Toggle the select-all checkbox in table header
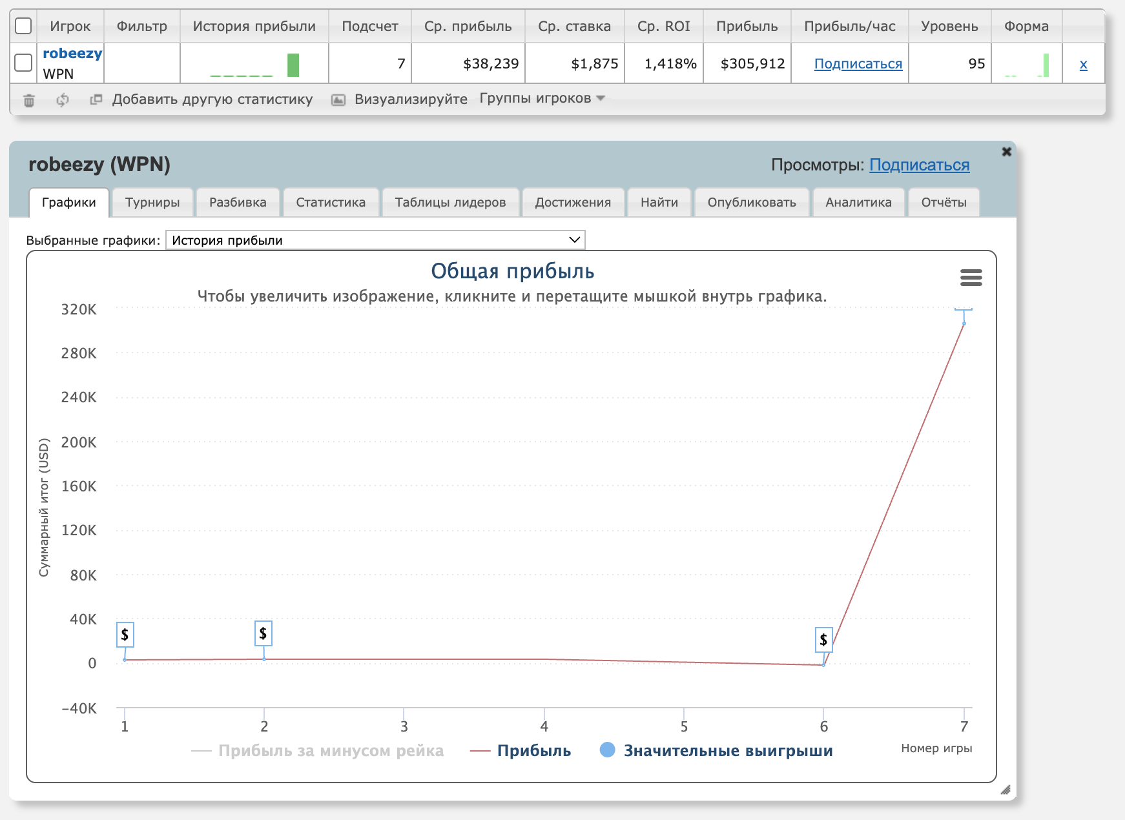The width and height of the screenshot is (1125, 820). tap(23, 26)
